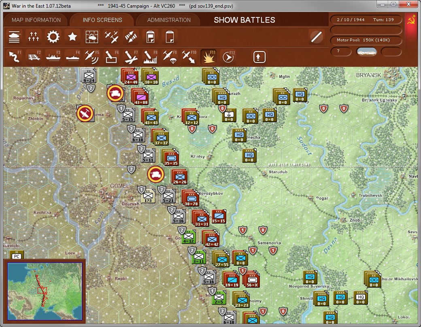The height and width of the screenshot is (327, 421).
Task: Click the Novgorod Seversky label
Action: coord(309,286)
